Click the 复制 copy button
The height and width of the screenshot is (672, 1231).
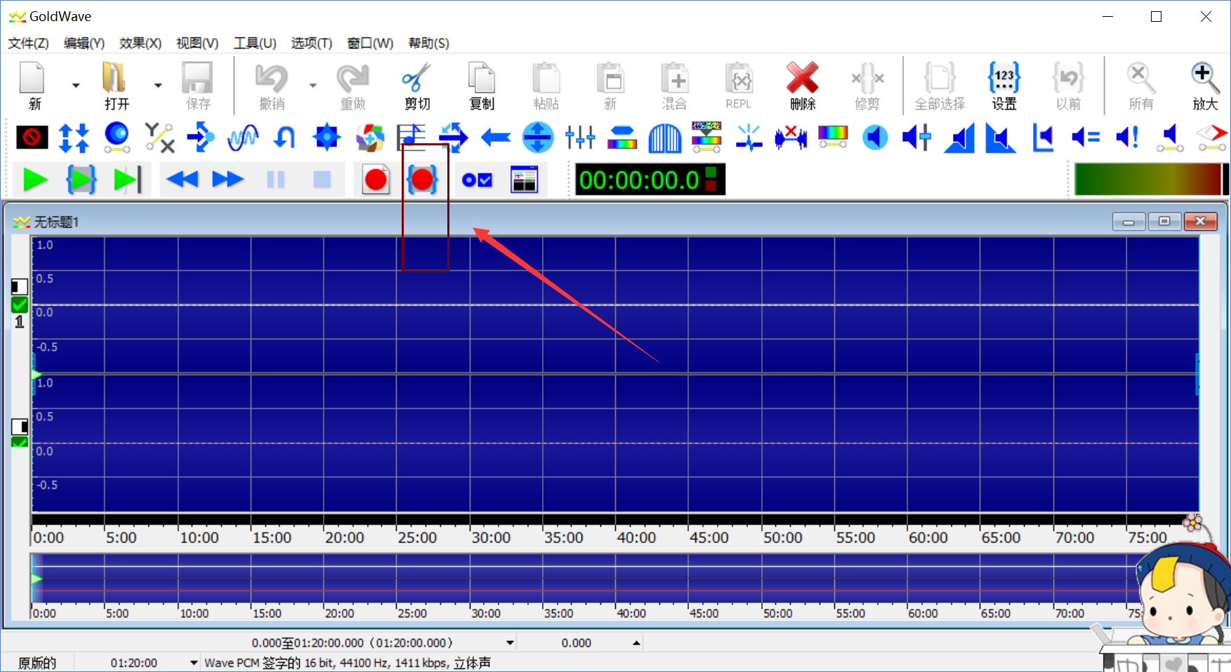[482, 86]
